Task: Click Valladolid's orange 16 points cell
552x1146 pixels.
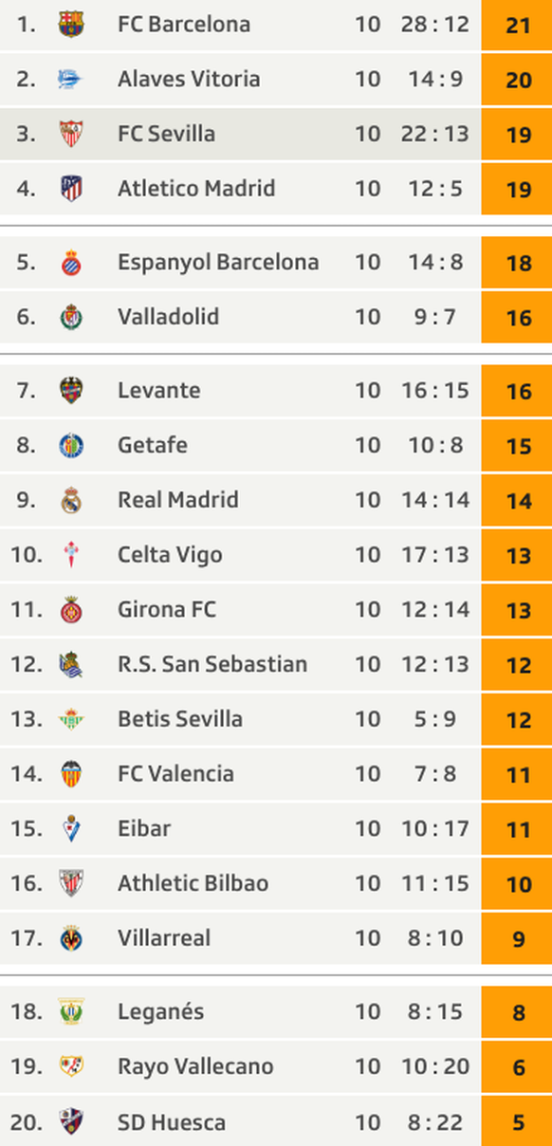Action: [517, 318]
